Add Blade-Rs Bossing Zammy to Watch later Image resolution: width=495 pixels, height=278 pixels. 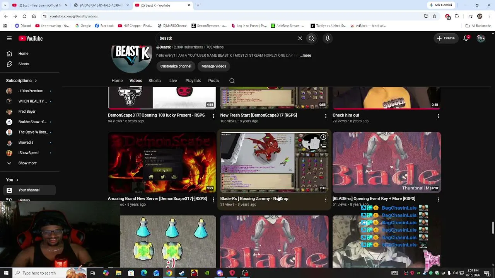[x=323, y=137]
